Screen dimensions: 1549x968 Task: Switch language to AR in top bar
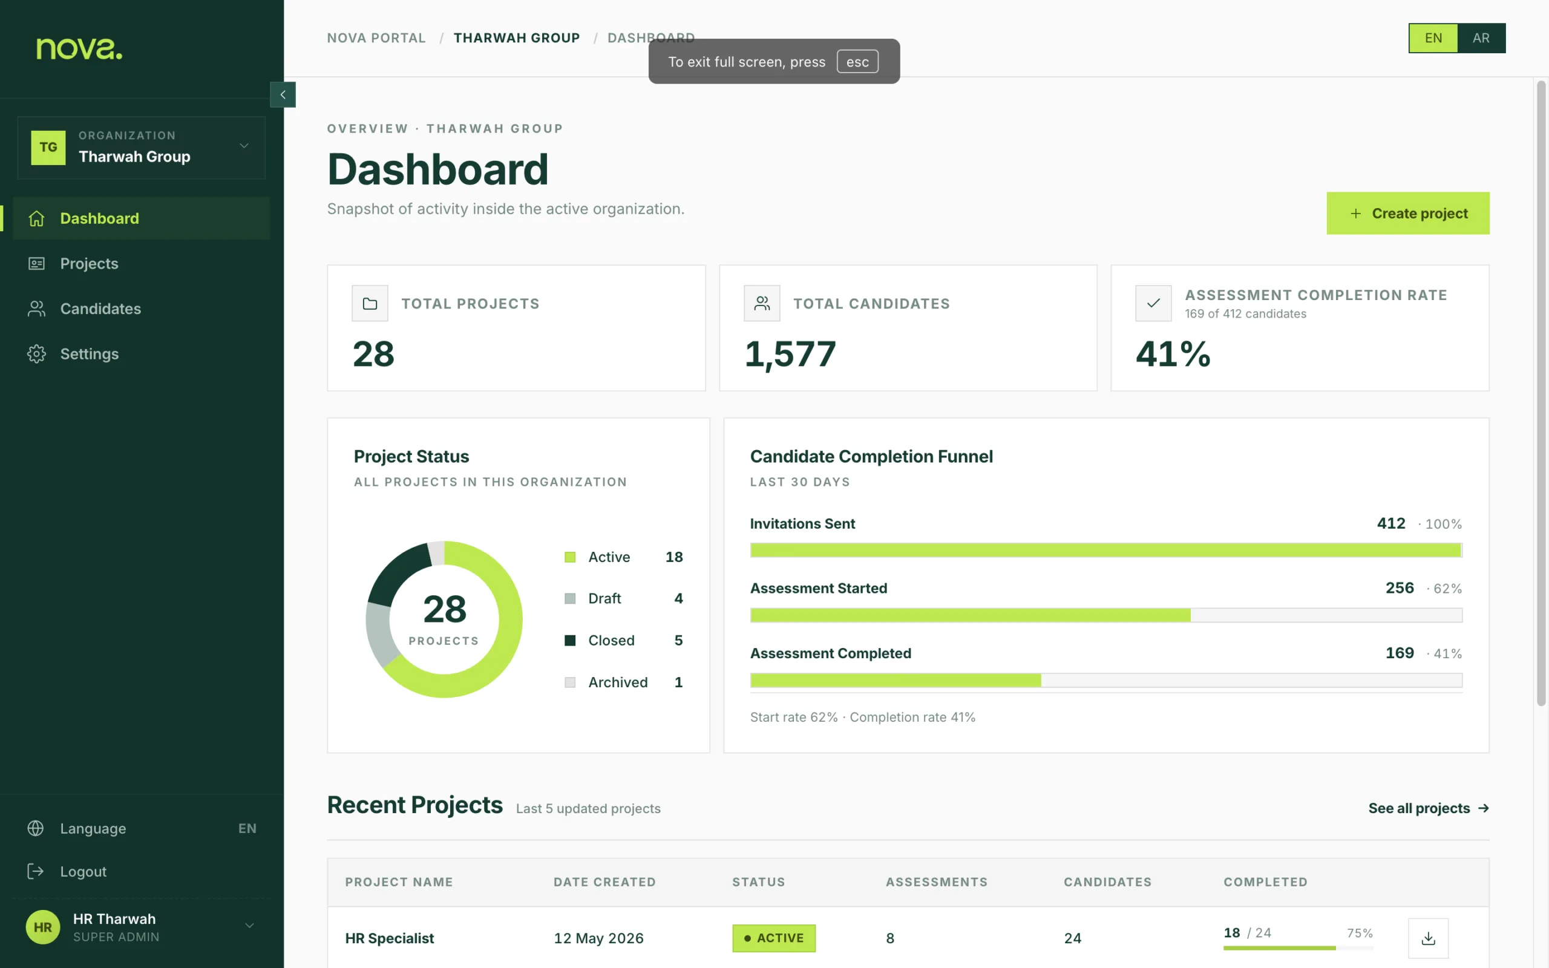click(1481, 38)
